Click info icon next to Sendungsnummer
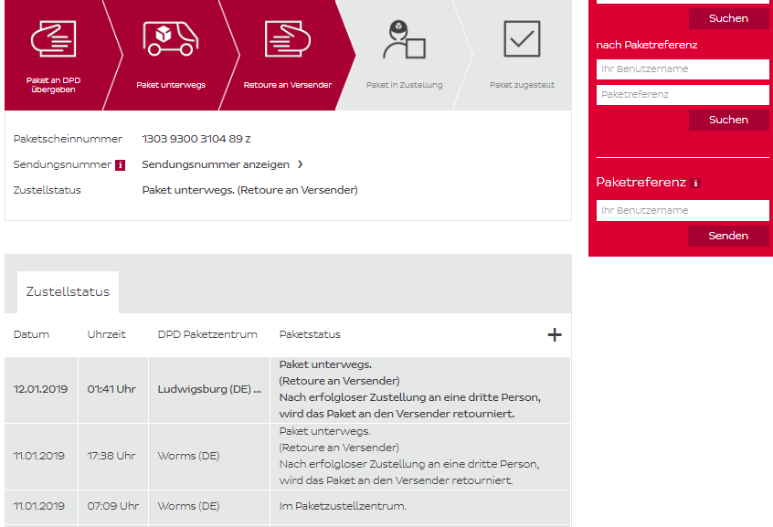The width and height of the screenshot is (773, 527). pyautogui.click(x=120, y=165)
